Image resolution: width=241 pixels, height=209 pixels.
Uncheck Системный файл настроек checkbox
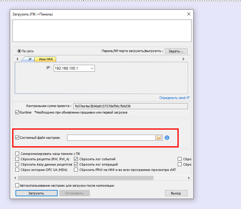(x=17, y=138)
